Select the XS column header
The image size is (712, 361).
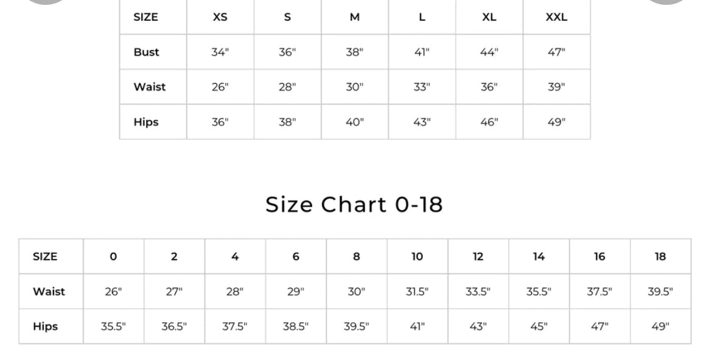[x=220, y=18]
